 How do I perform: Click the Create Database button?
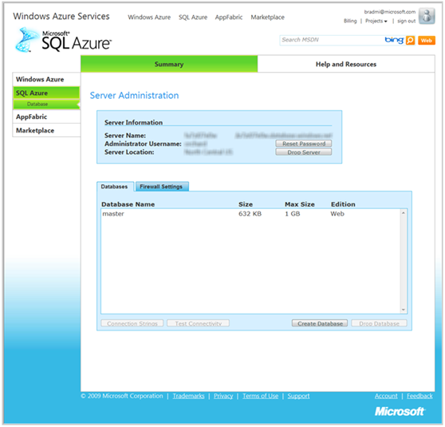[x=320, y=323]
